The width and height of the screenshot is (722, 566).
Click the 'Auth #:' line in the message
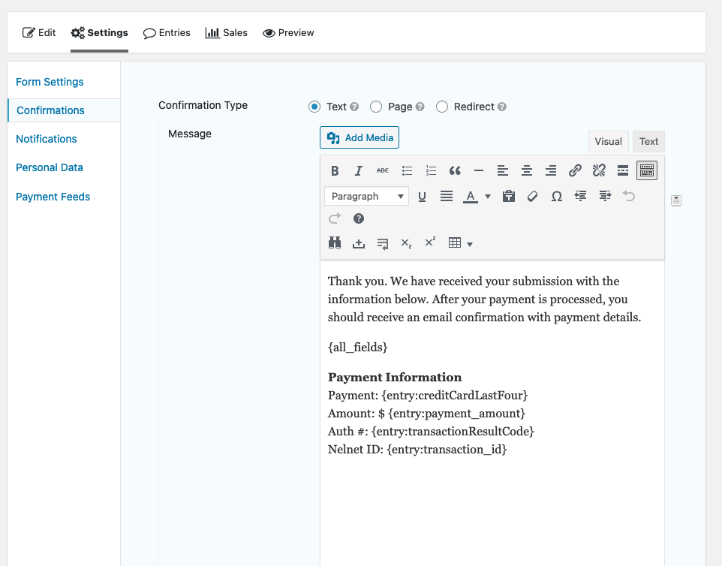coord(431,432)
